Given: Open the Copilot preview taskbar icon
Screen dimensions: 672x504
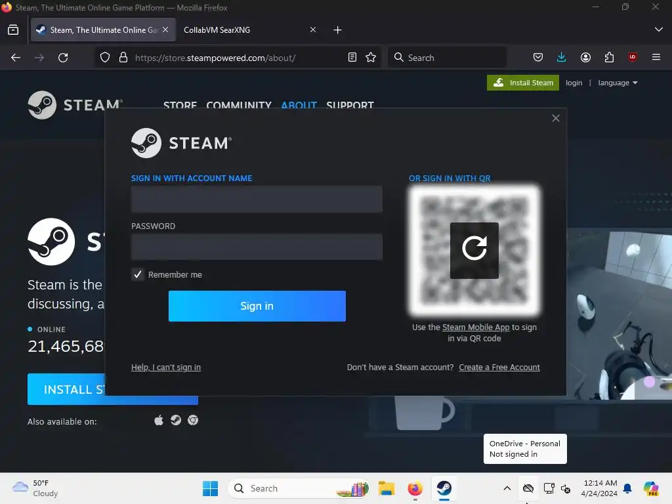Looking at the screenshot, I should [x=651, y=488].
